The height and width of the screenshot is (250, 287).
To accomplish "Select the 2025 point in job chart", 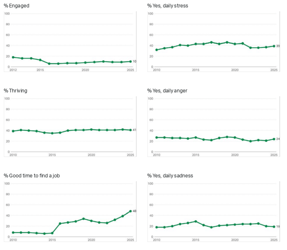I will (x=130, y=211).
